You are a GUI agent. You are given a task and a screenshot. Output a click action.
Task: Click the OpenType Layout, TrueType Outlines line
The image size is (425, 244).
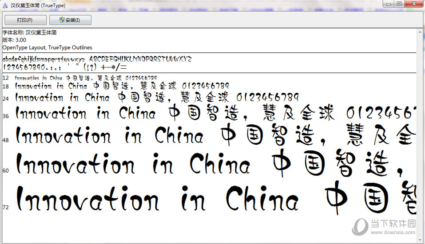click(x=47, y=47)
